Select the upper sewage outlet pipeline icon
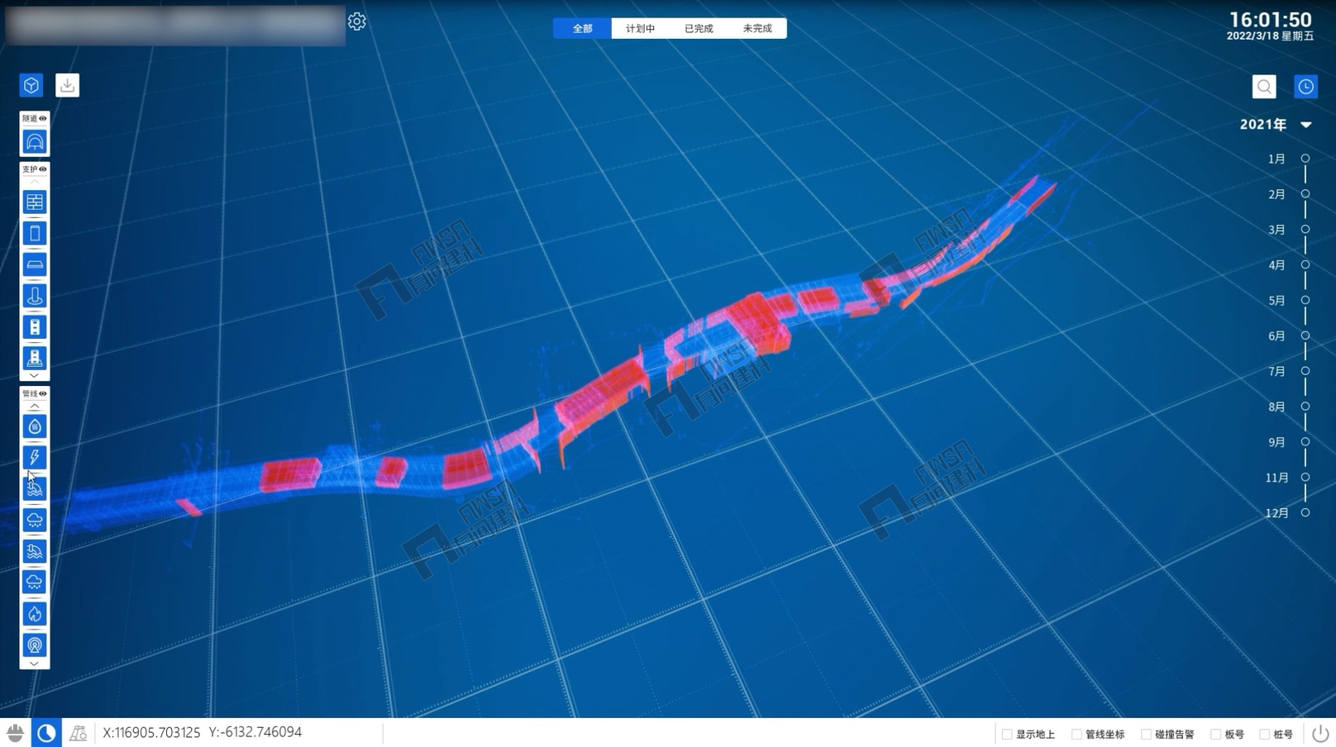Image resolution: width=1336 pixels, height=747 pixels. (35, 488)
